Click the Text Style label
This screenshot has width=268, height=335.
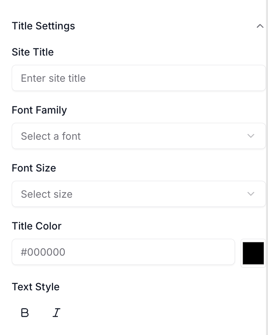[x=36, y=287]
